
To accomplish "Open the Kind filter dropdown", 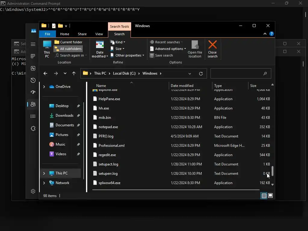I will [x=118, y=42].
